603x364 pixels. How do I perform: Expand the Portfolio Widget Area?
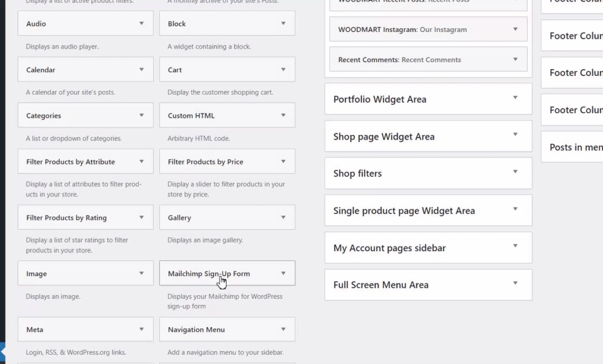click(x=515, y=98)
